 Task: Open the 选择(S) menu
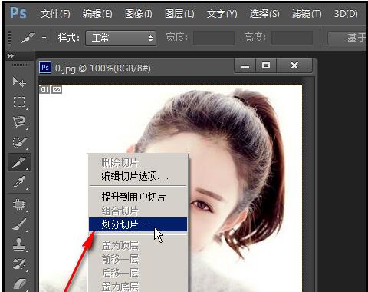(264, 14)
